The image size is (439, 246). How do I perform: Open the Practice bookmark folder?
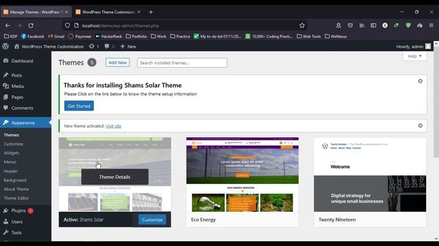(x=180, y=36)
